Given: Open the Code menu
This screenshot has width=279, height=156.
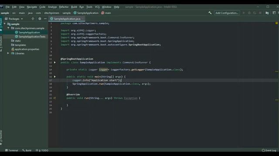Looking at the screenshot, I should pos(42,7).
